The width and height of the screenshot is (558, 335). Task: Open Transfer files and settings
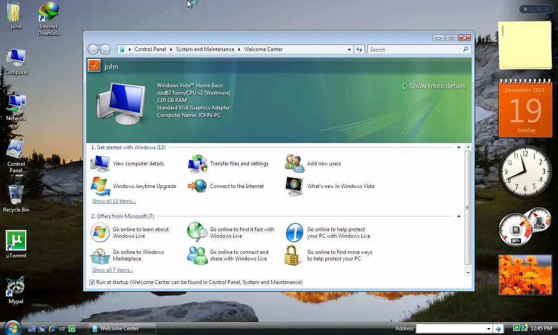click(x=228, y=164)
